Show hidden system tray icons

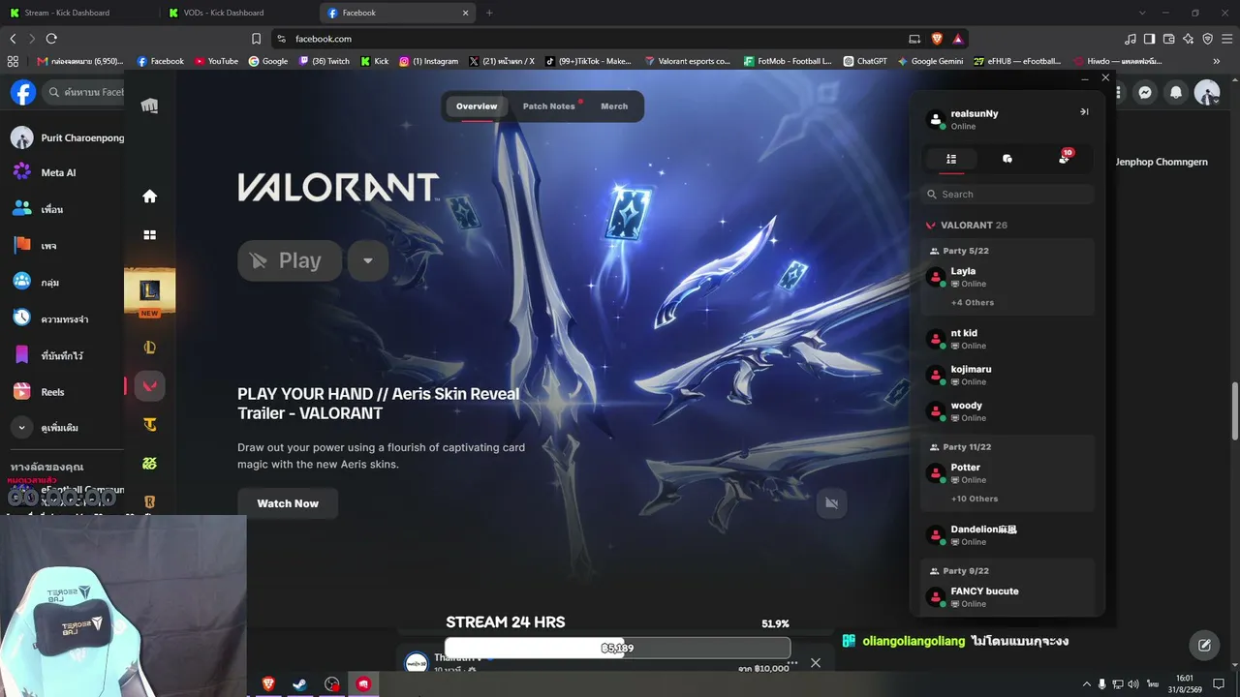[1086, 684]
